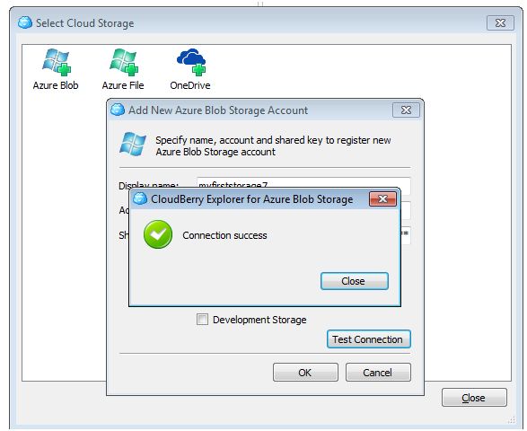Click the Development Storage label text
527x431 pixels.
(259, 320)
